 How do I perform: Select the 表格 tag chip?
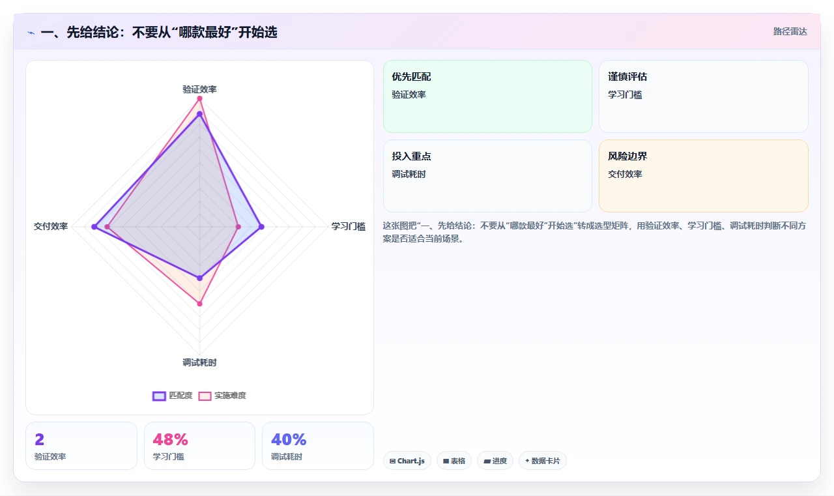pos(454,461)
